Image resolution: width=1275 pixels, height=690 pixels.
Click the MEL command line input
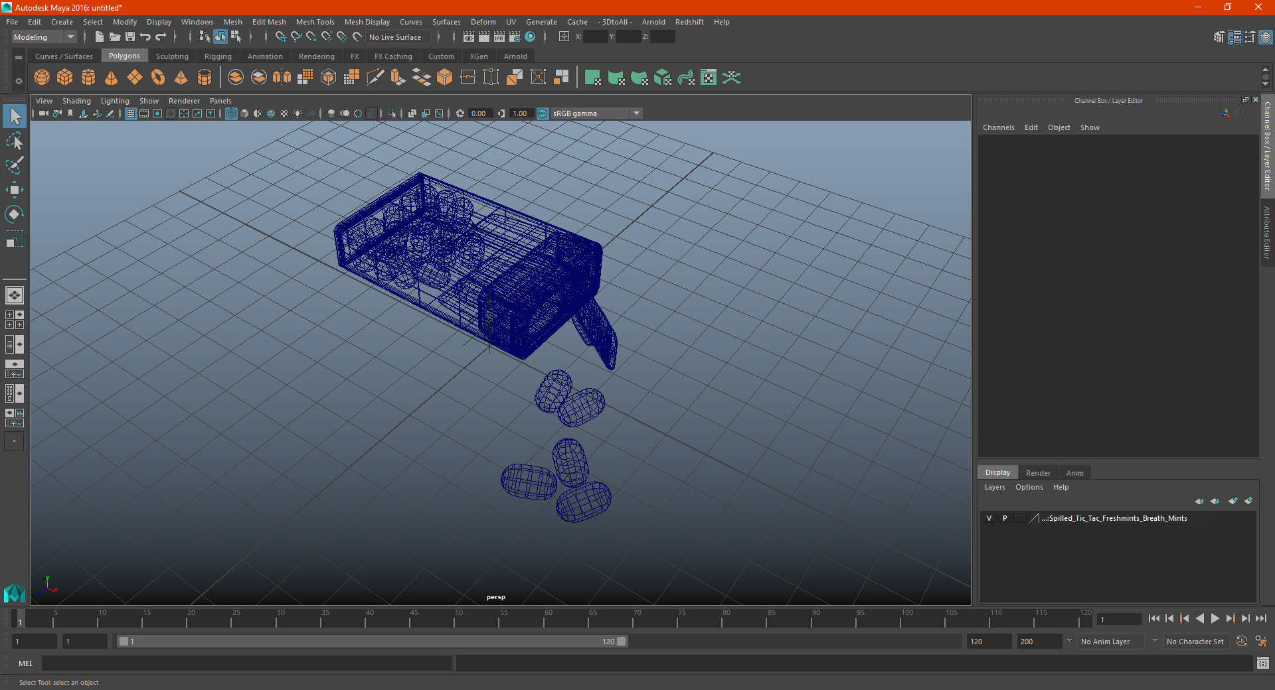(247, 663)
